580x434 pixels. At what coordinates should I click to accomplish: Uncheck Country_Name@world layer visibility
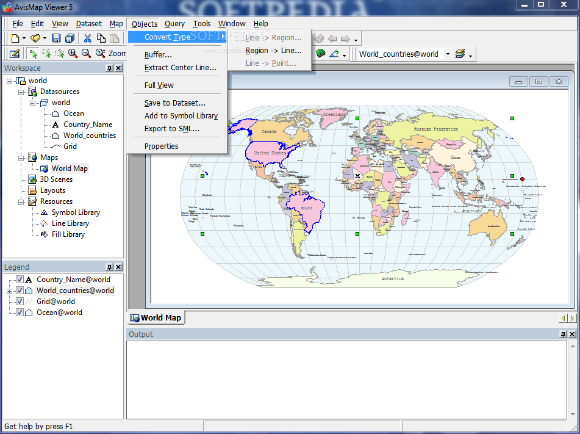(x=20, y=280)
